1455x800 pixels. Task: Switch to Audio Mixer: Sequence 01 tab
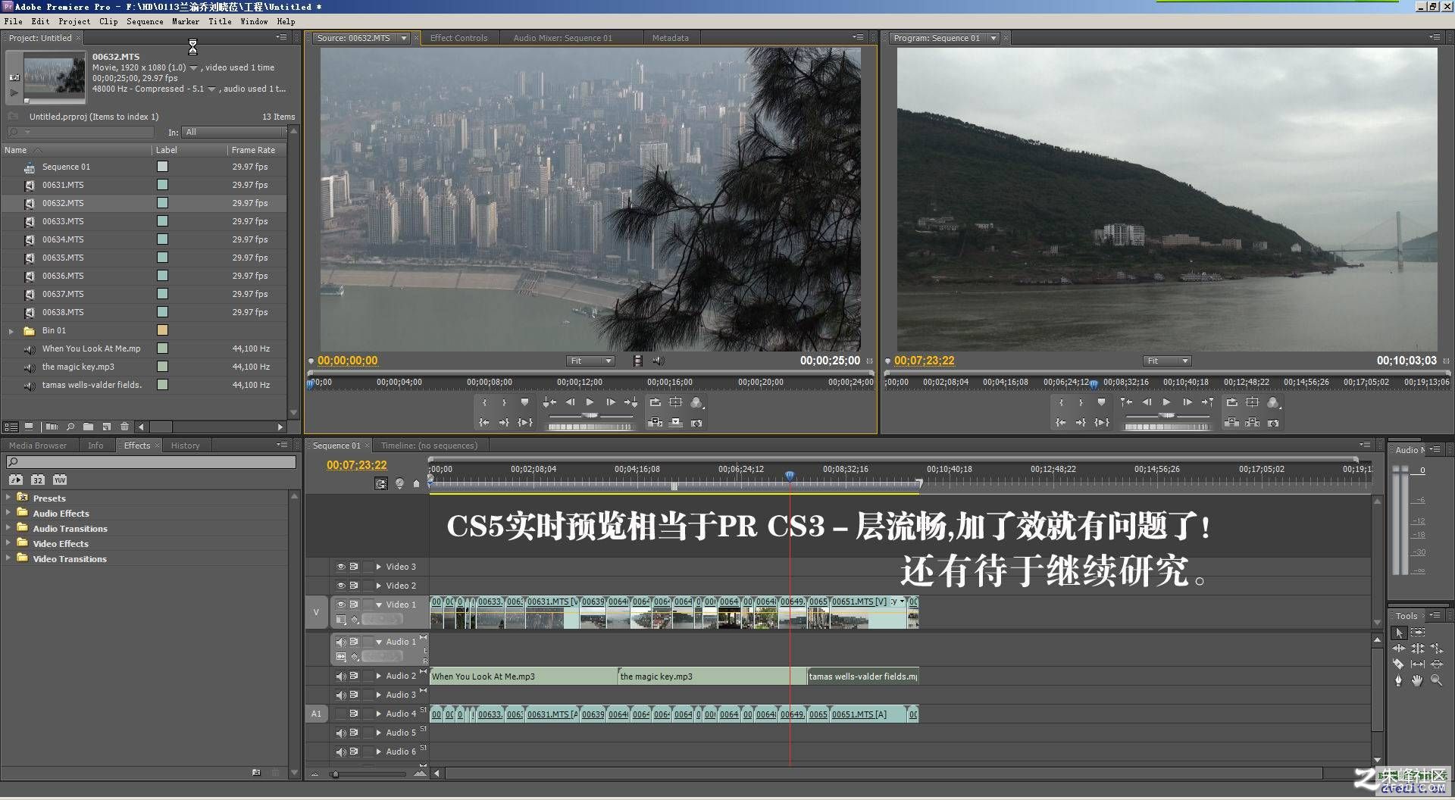click(562, 38)
